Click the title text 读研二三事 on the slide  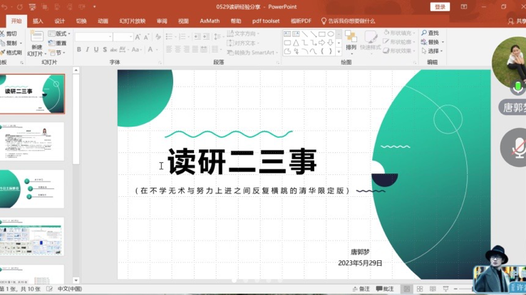[x=242, y=162]
